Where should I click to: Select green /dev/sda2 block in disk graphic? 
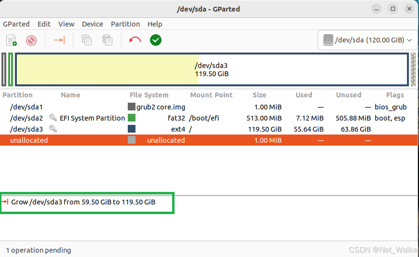pos(11,69)
